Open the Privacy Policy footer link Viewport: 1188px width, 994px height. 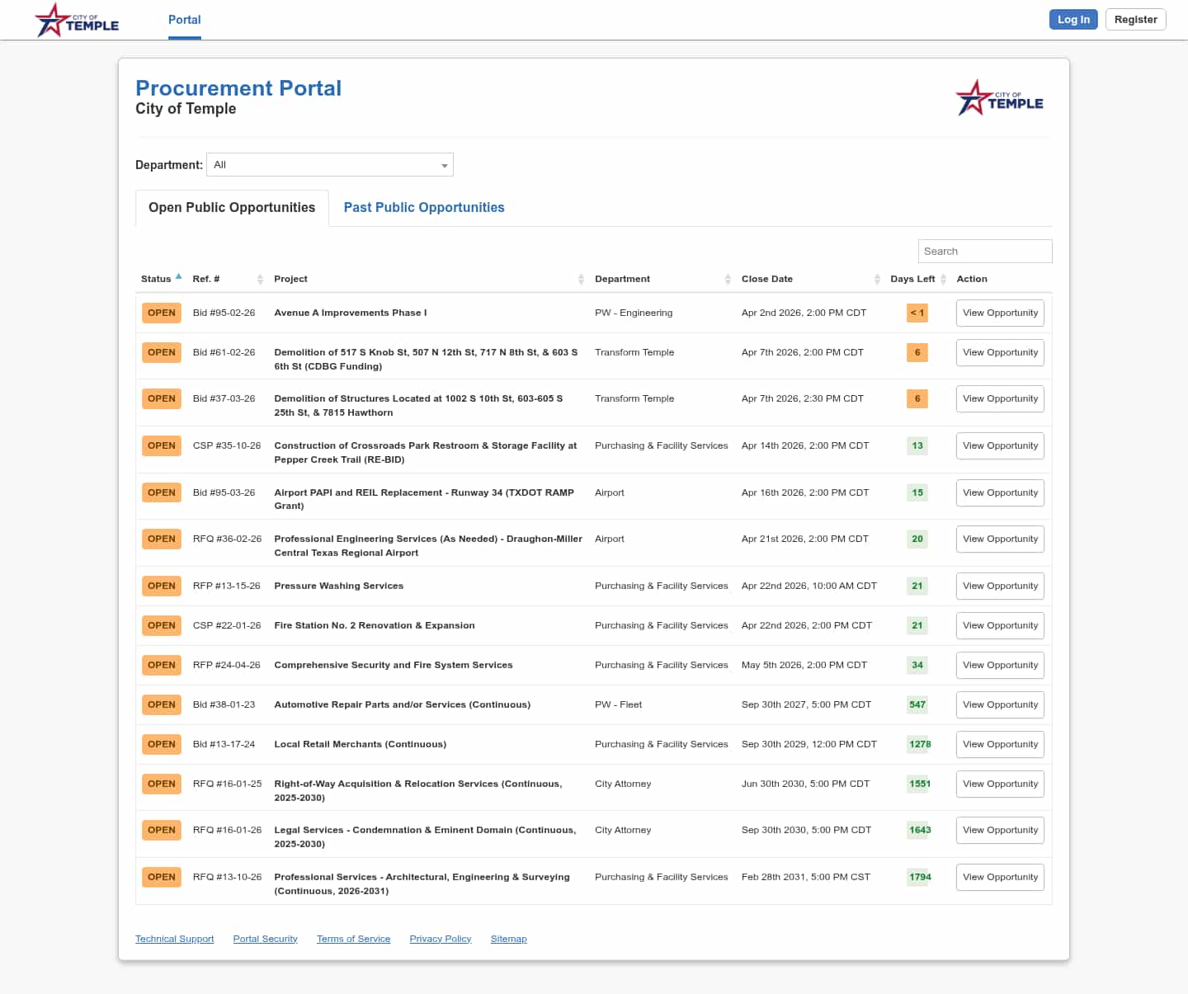click(x=440, y=940)
